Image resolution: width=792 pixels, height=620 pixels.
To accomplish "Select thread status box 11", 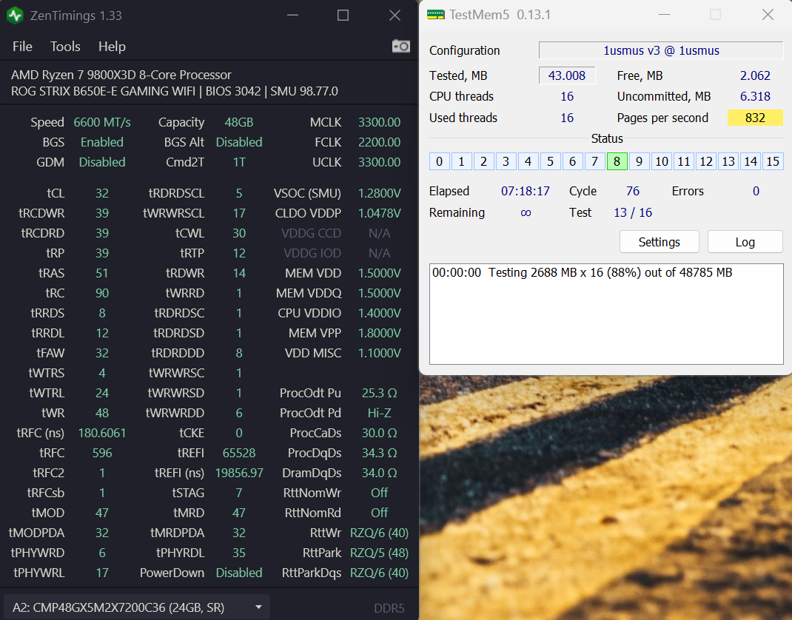I will click(x=683, y=161).
